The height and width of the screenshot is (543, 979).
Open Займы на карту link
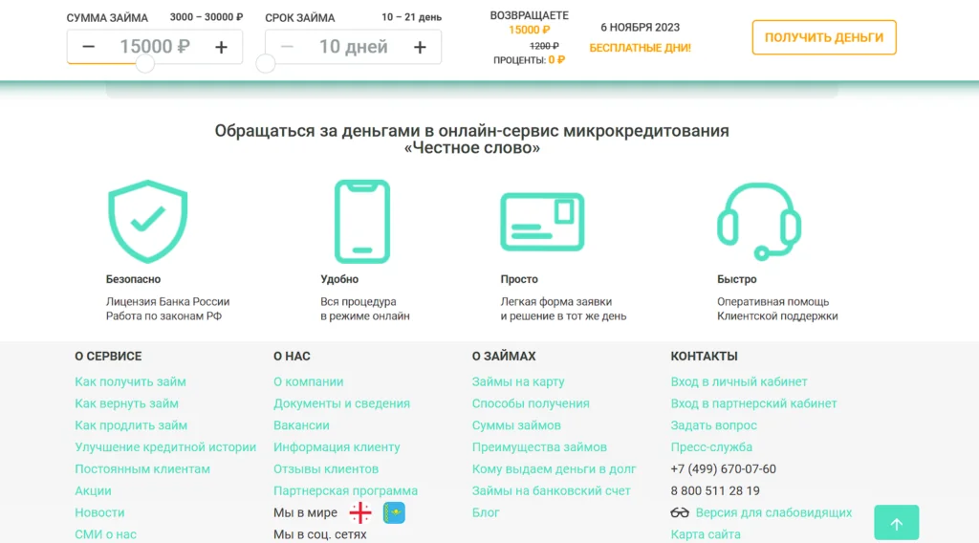518,381
